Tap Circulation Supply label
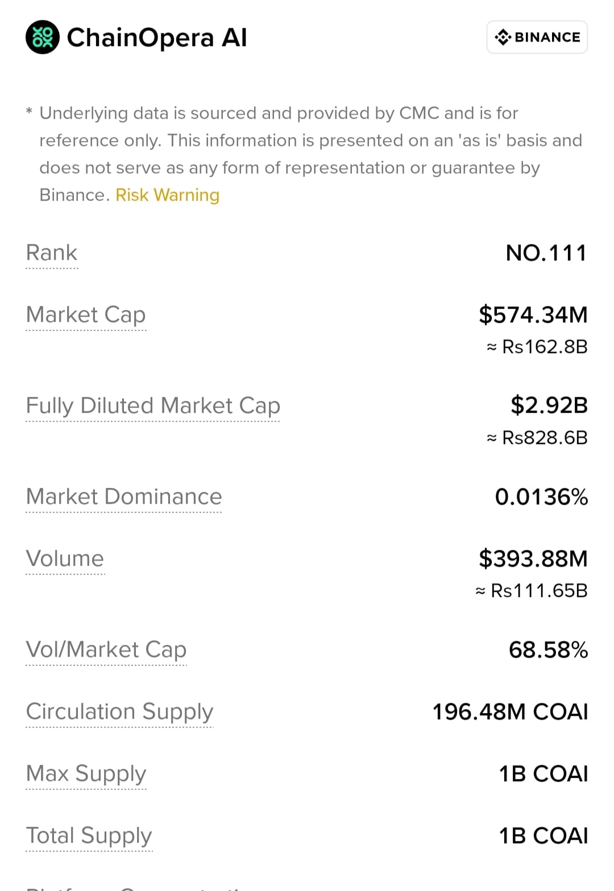Viewport: 614px width, 891px height. click(119, 711)
